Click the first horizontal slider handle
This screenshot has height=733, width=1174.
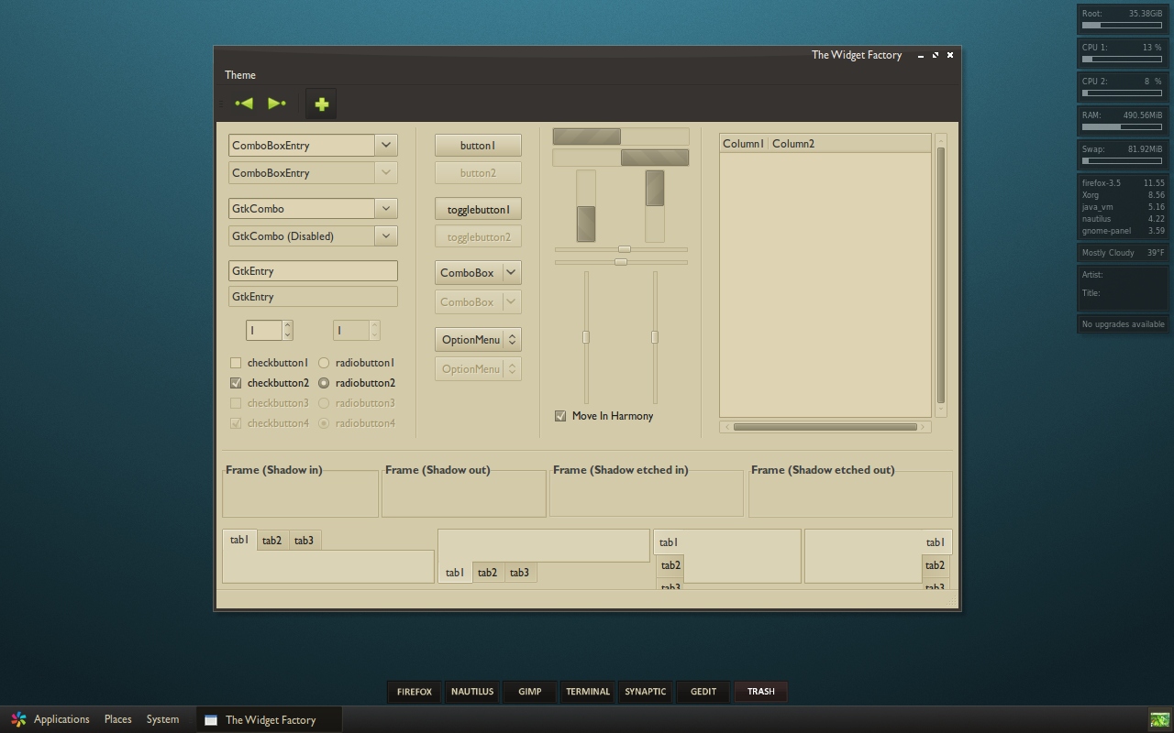click(x=625, y=249)
